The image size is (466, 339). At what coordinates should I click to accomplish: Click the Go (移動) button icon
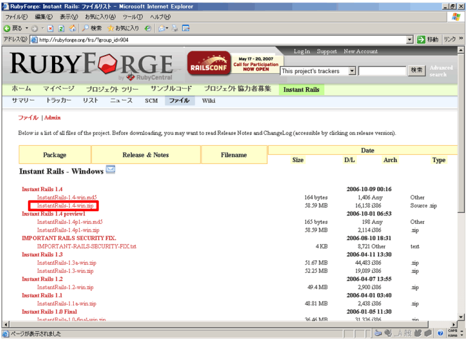click(421, 39)
